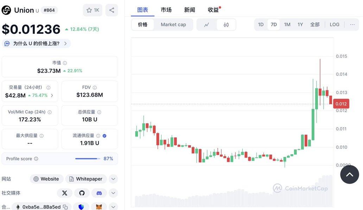
Task: Open the X (Twitter) social link
Action: tap(65, 193)
